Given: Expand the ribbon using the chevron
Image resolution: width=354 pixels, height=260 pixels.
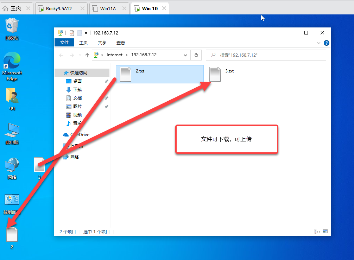Looking at the screenshot, I should [319, 43].
